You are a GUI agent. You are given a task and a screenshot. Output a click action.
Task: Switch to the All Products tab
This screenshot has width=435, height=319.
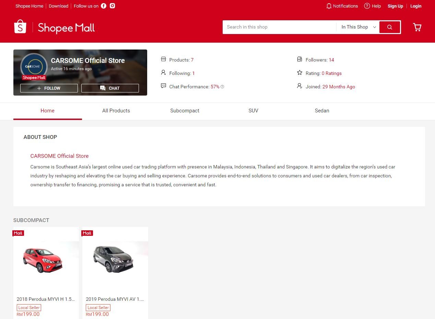point(116,111)
